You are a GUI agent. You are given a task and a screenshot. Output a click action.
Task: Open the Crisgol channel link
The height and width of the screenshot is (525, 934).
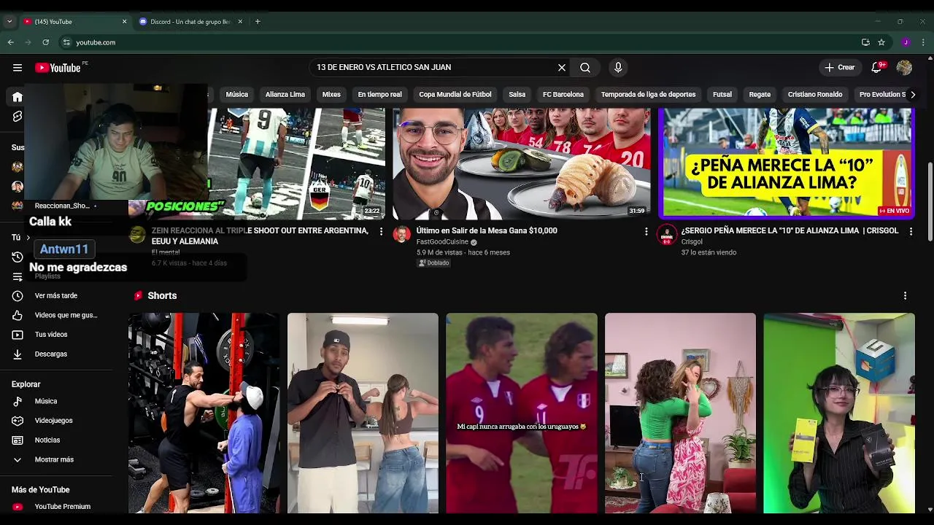pos(692,242)
